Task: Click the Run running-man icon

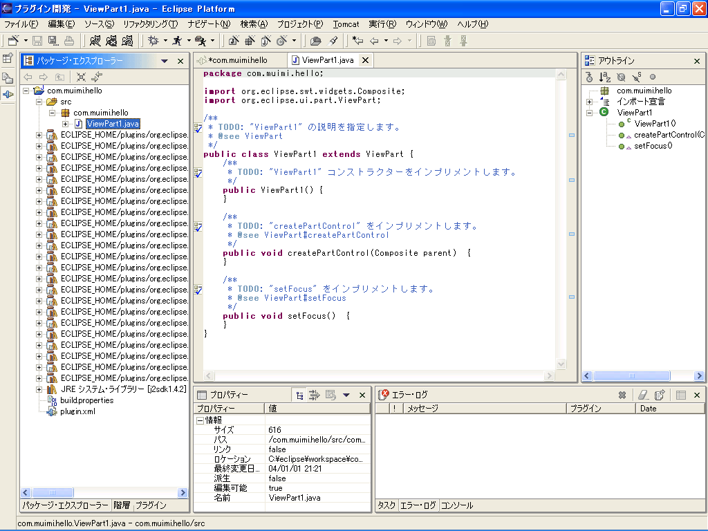Action: click(x=177, y=41)
